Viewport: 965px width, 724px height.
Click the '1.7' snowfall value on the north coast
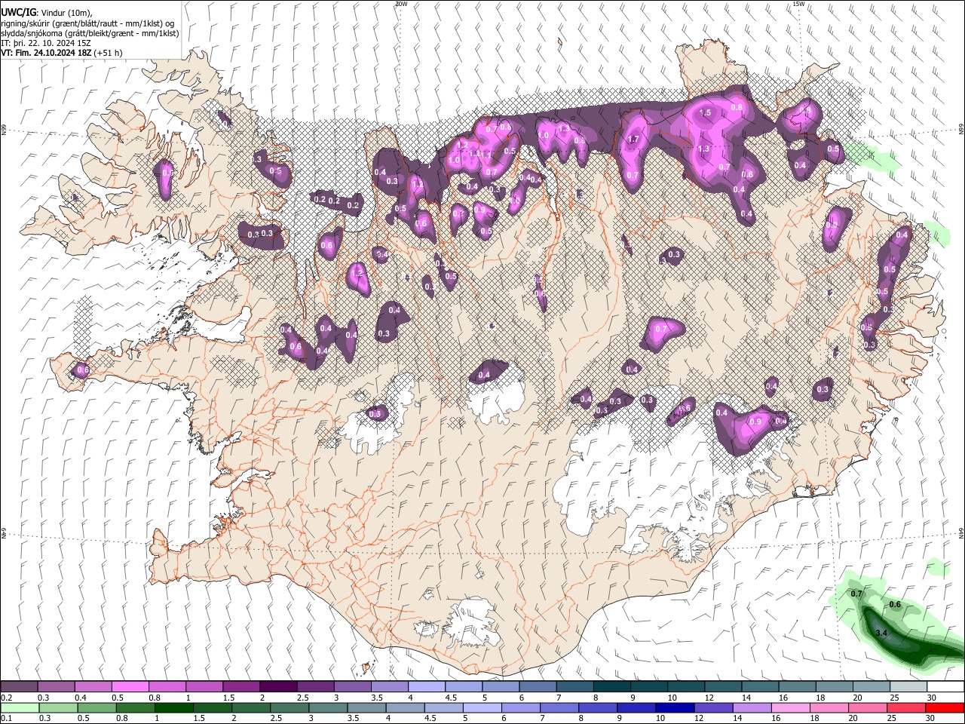click(633, 139)
